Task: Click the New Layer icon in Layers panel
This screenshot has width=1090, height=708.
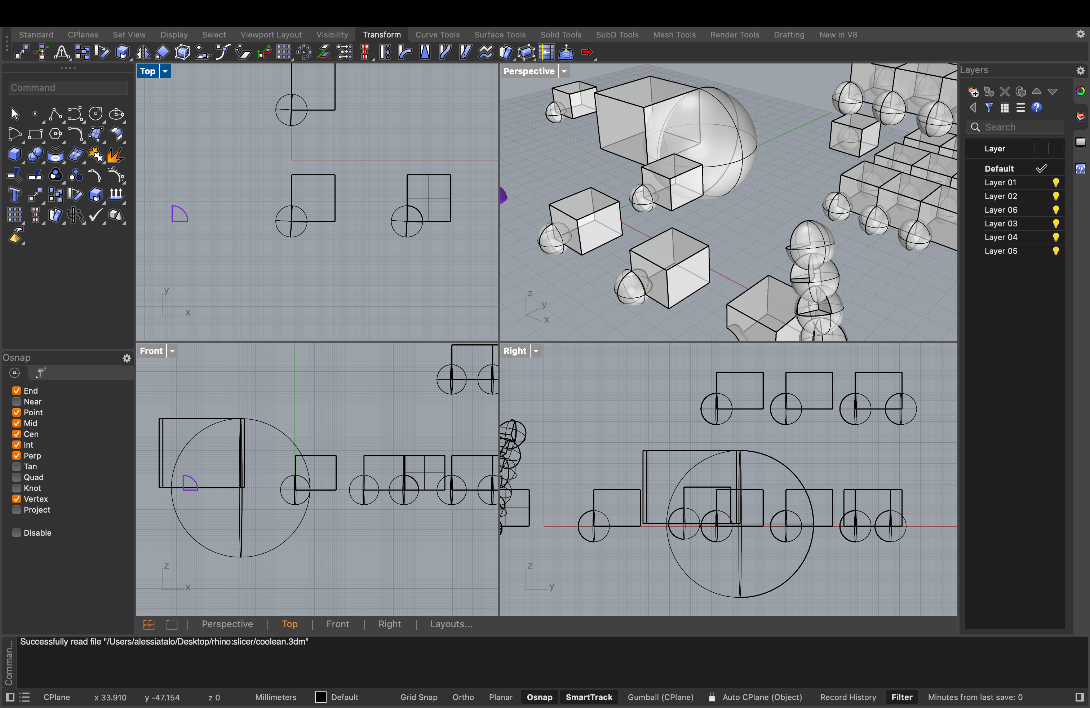Action: 973,92
